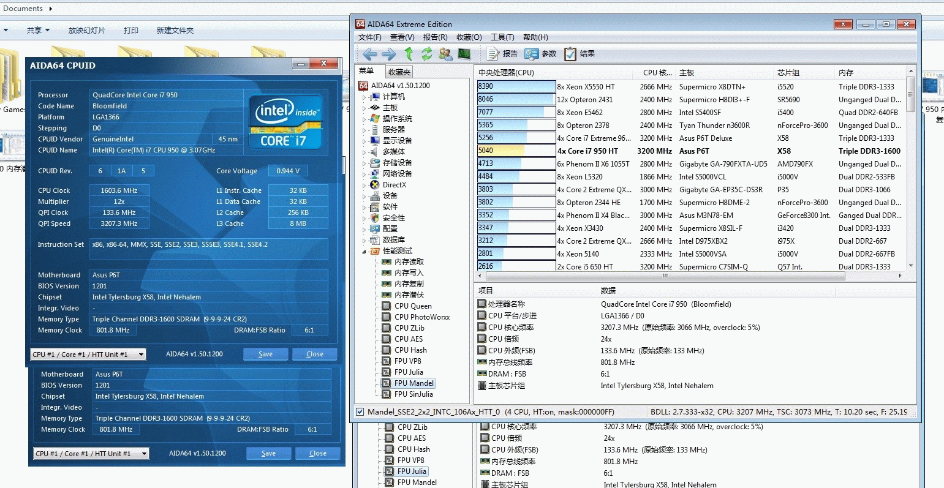Open the 共享 dropdown in Explorer toolbar

coord(38,30)
